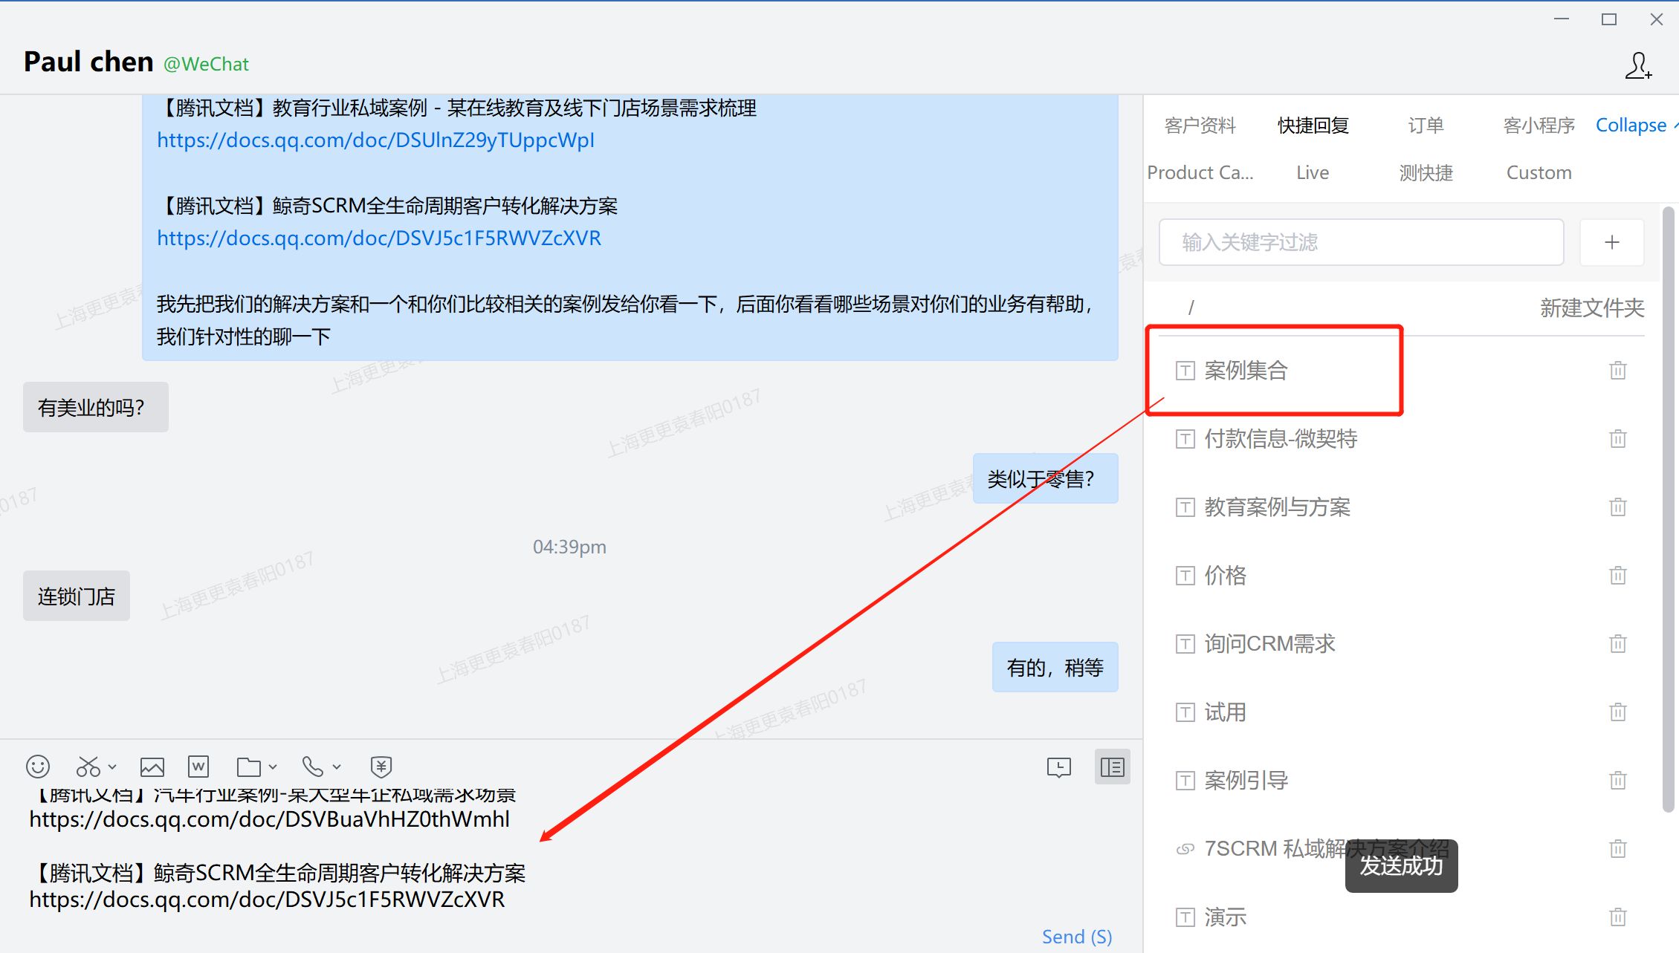Toggle the sidebar panel icon

pyautogui.click(x=1113, y=767)
